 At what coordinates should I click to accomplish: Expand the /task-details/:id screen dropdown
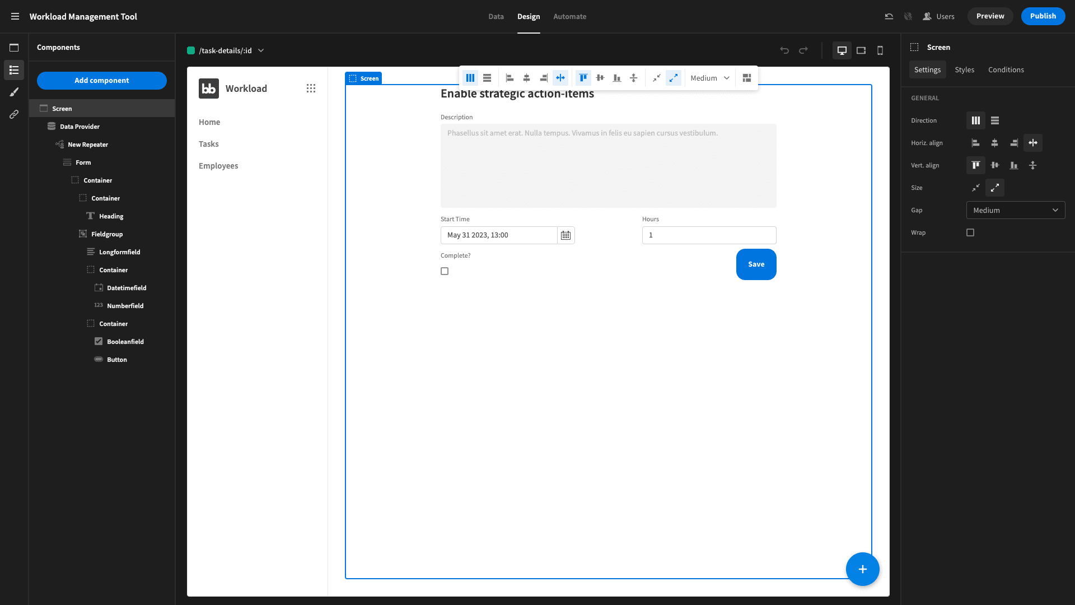(x=226, y=50)
